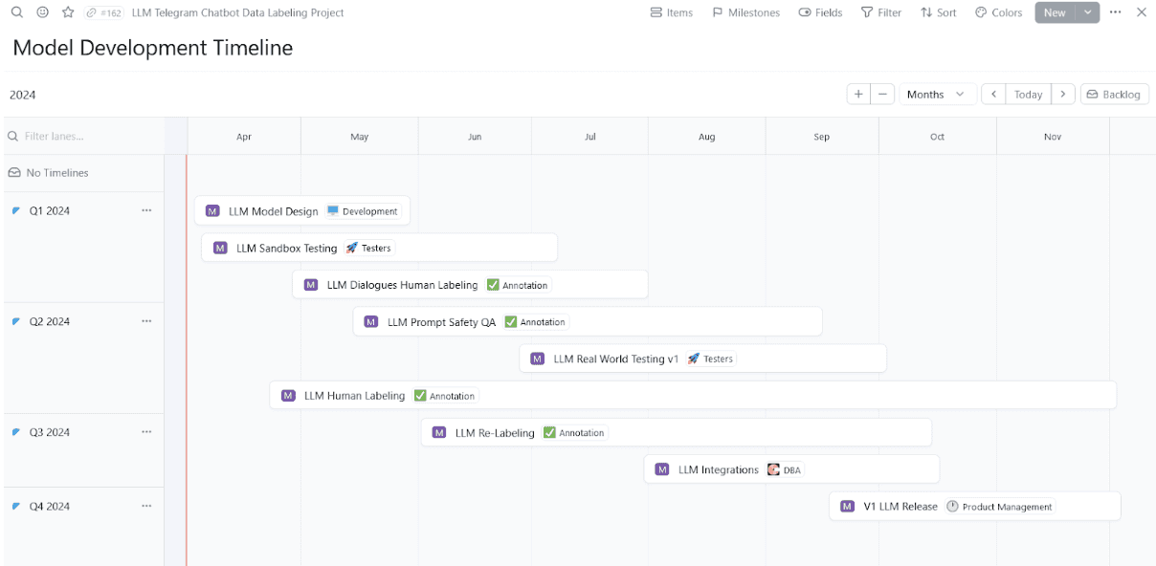
Task: Open the Items view from the toolbar
Action: point(673,12)
